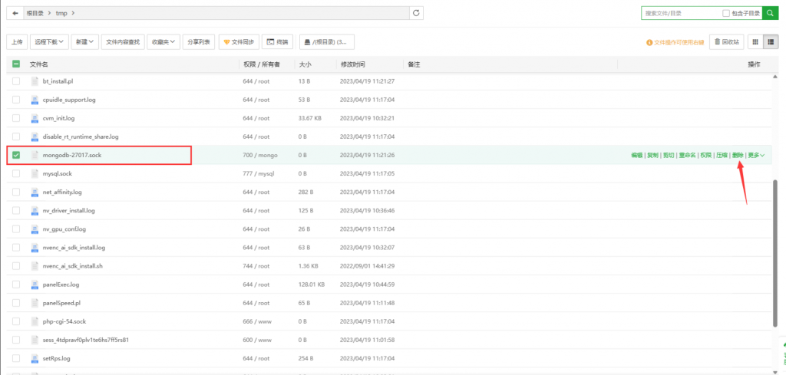
Task: Click the back arrow in the path bar
Action: click(15, 13)
